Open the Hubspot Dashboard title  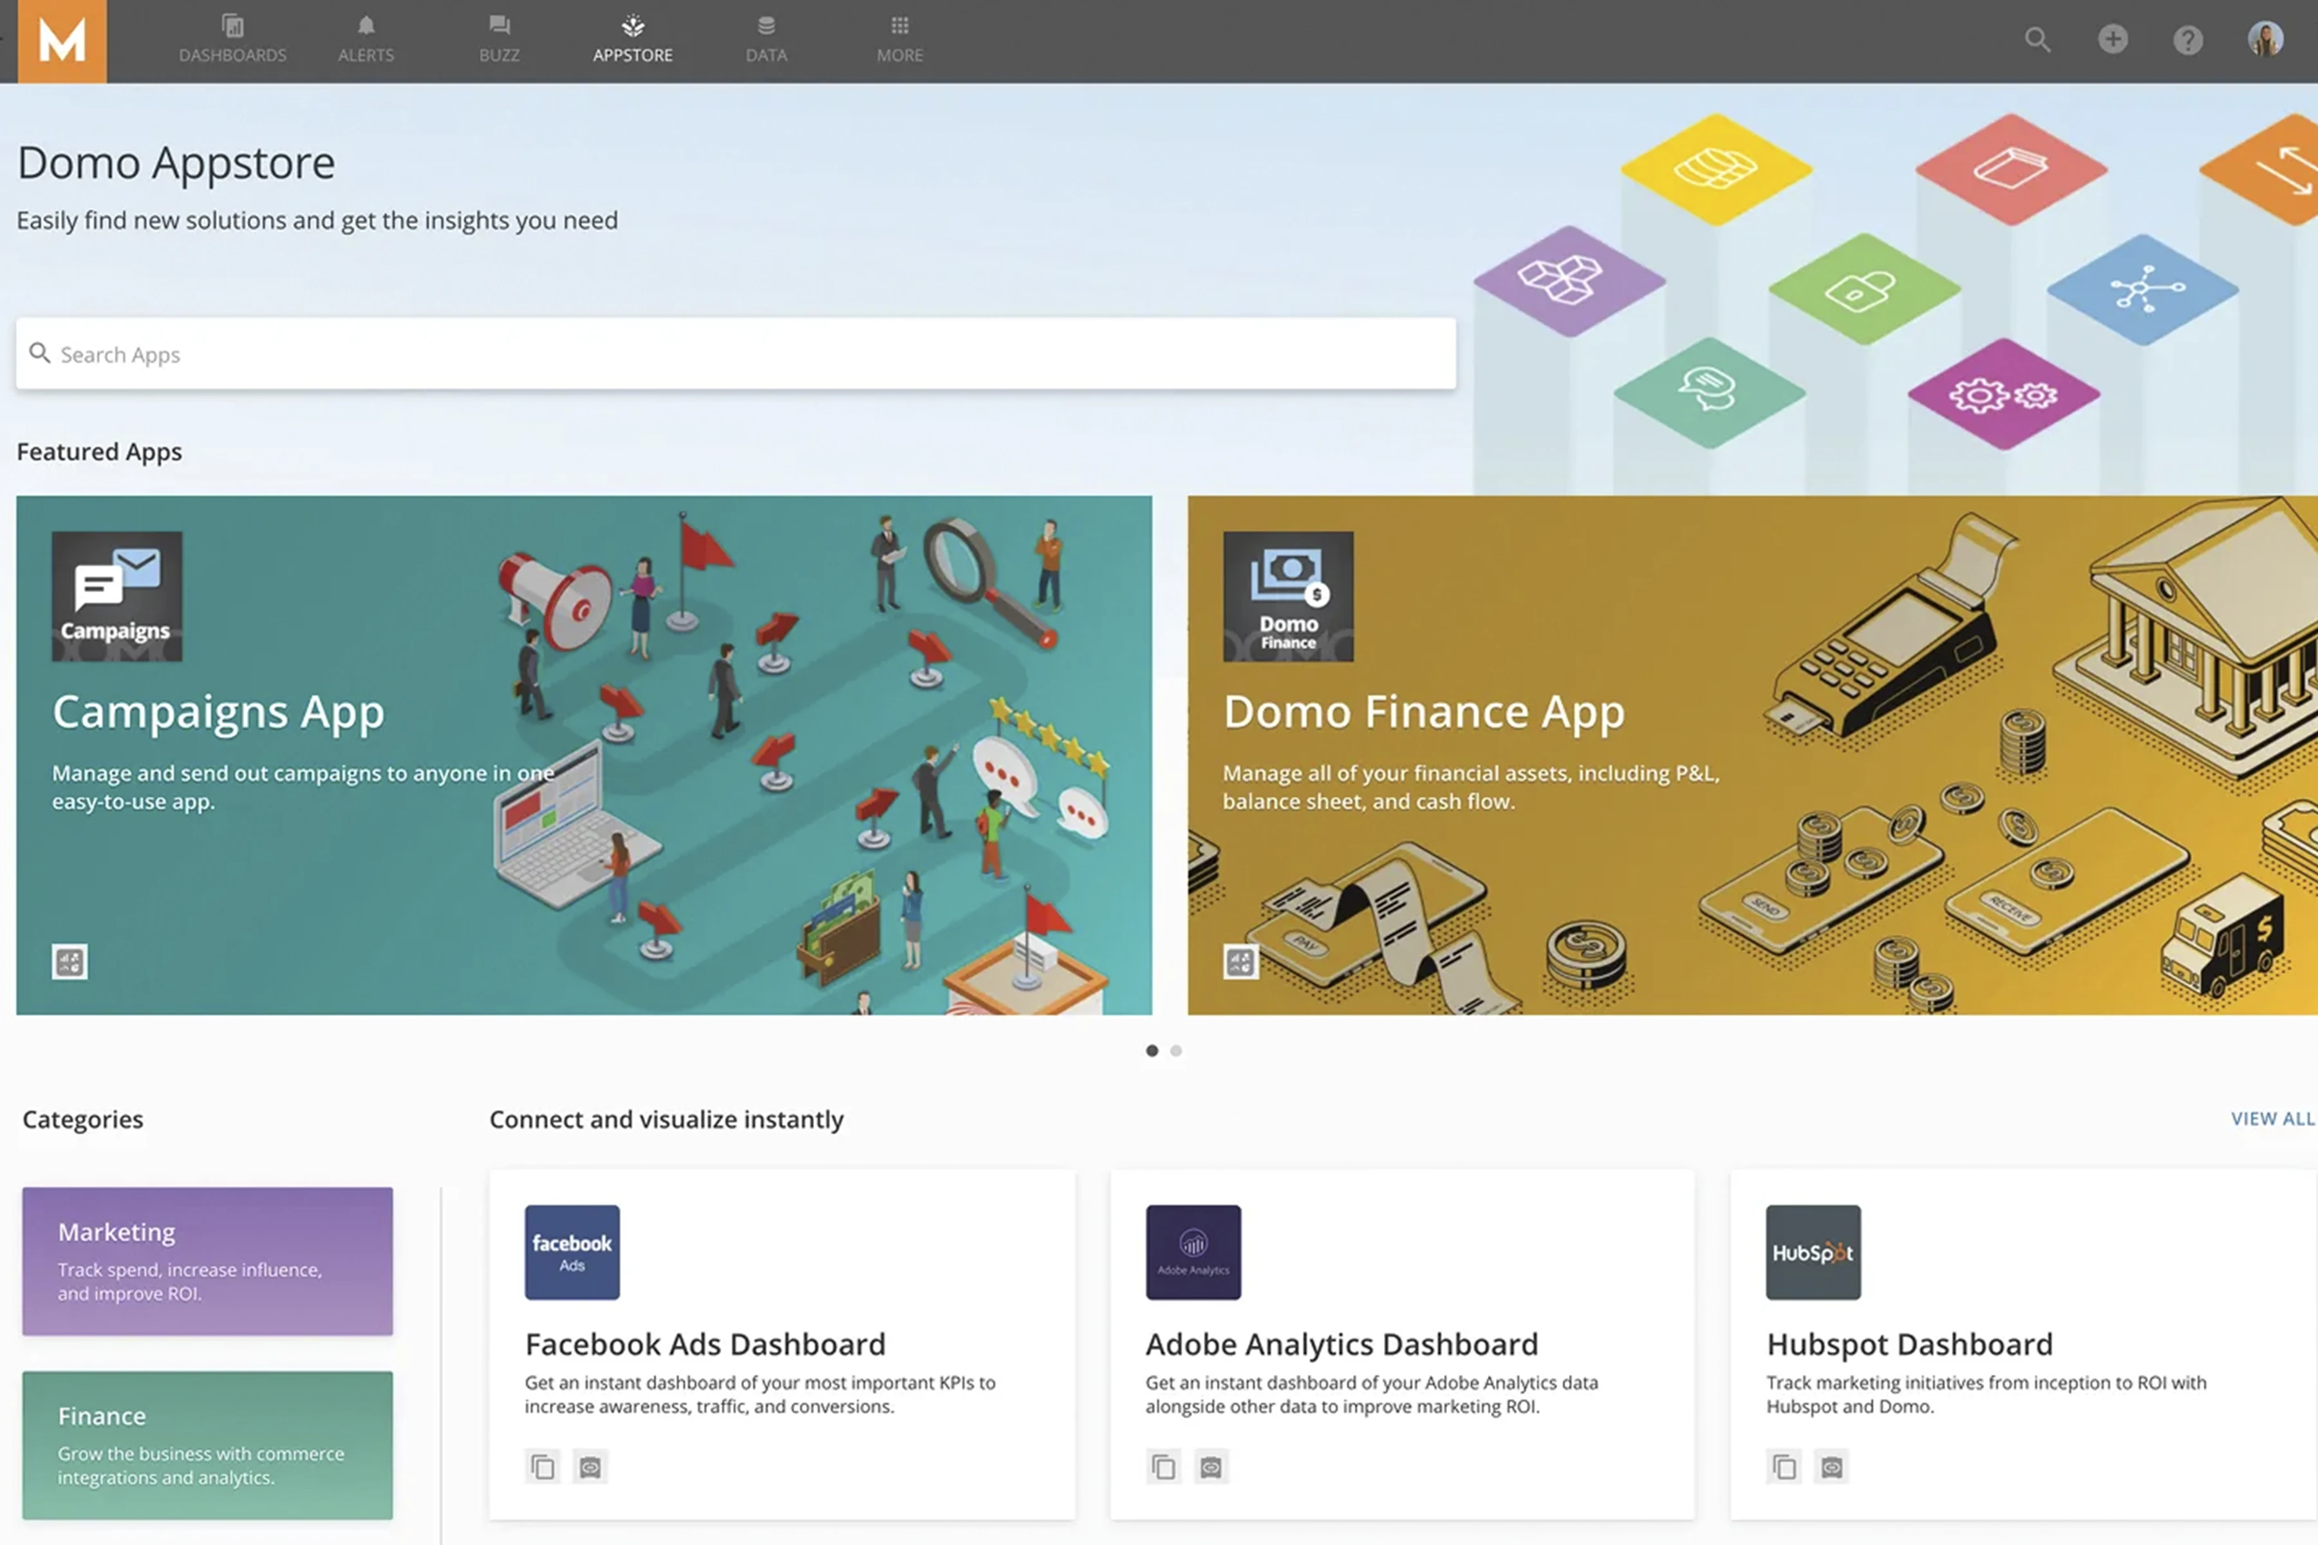[x=1909, y=1344]
